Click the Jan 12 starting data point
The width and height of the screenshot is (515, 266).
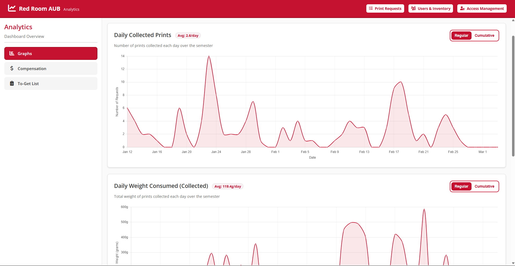tap(127, 108)
